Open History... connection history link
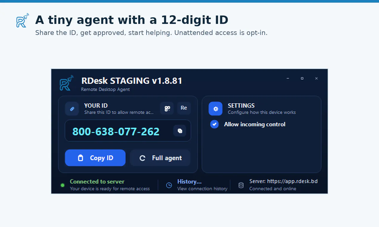This screenshot has width=379, height=227. click(189, 182)
